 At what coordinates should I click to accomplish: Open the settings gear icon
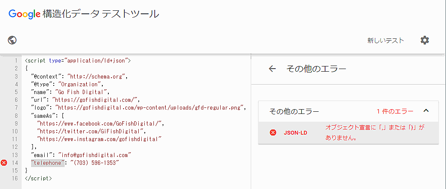tap(424, 40)
